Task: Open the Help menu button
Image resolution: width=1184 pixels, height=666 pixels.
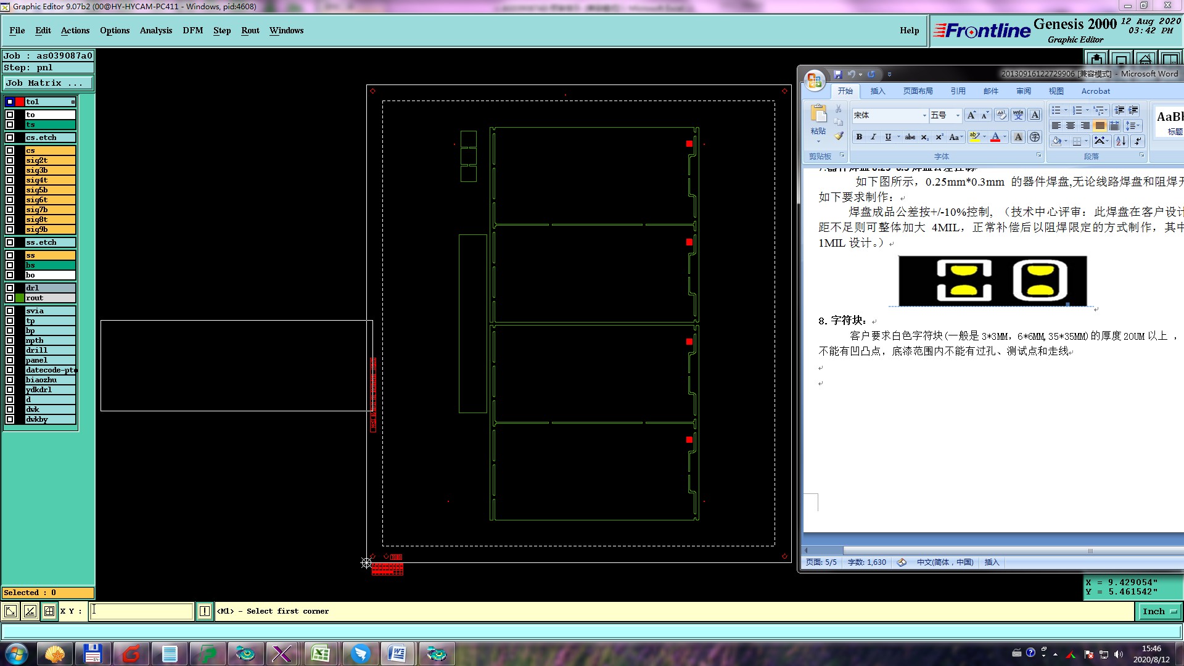Action: click(909, 30)
